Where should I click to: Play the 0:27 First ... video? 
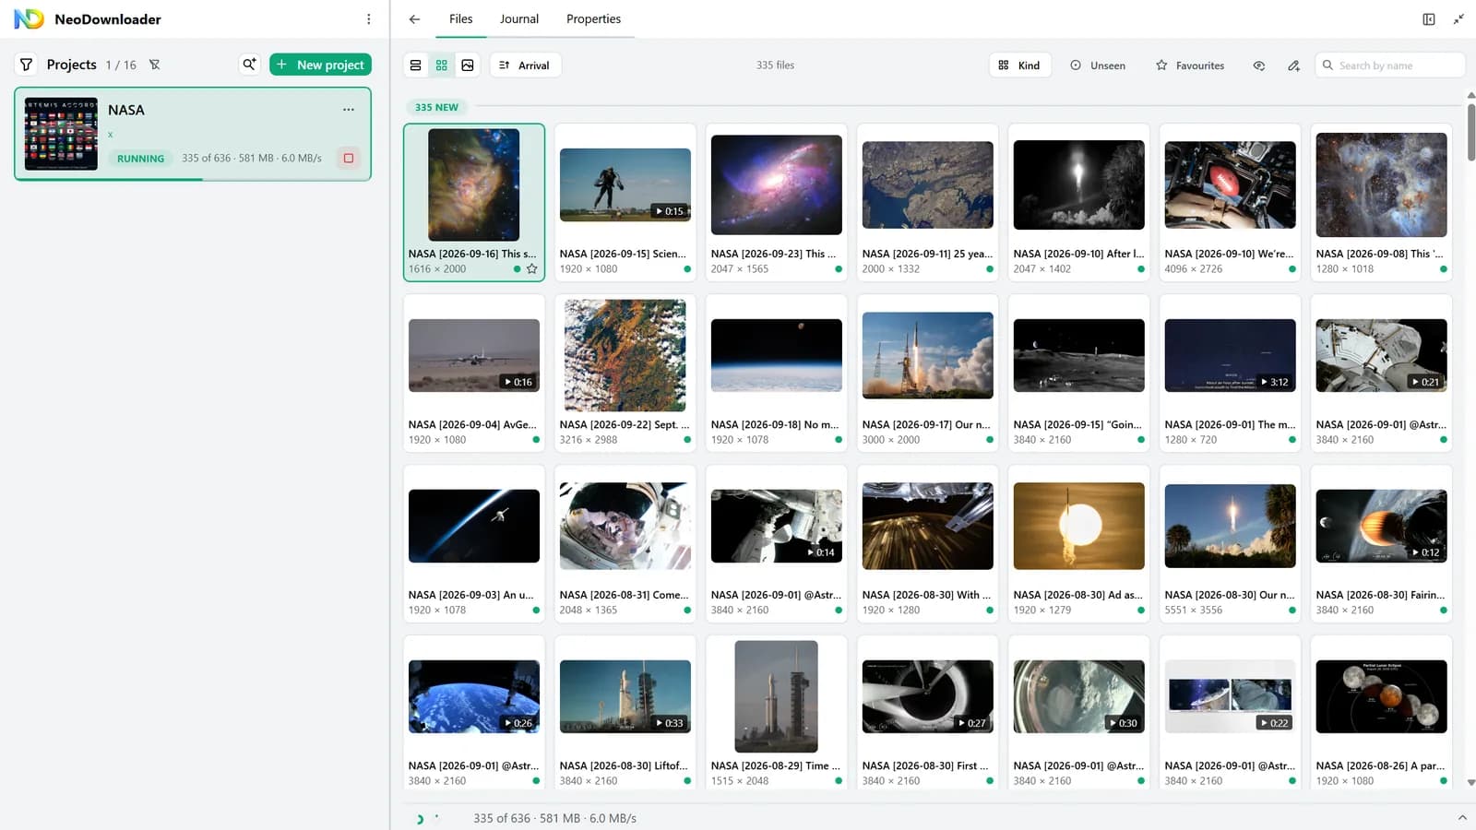[x=928, y=697]
